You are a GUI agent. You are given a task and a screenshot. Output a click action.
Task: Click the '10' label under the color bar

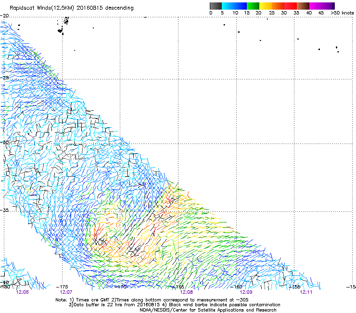pyautogui.click(x=235, y=13)
